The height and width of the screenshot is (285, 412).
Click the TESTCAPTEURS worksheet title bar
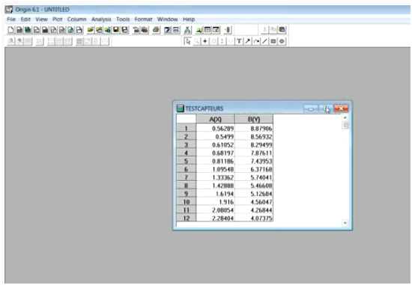pyautogui.click(x=239, y=108)
